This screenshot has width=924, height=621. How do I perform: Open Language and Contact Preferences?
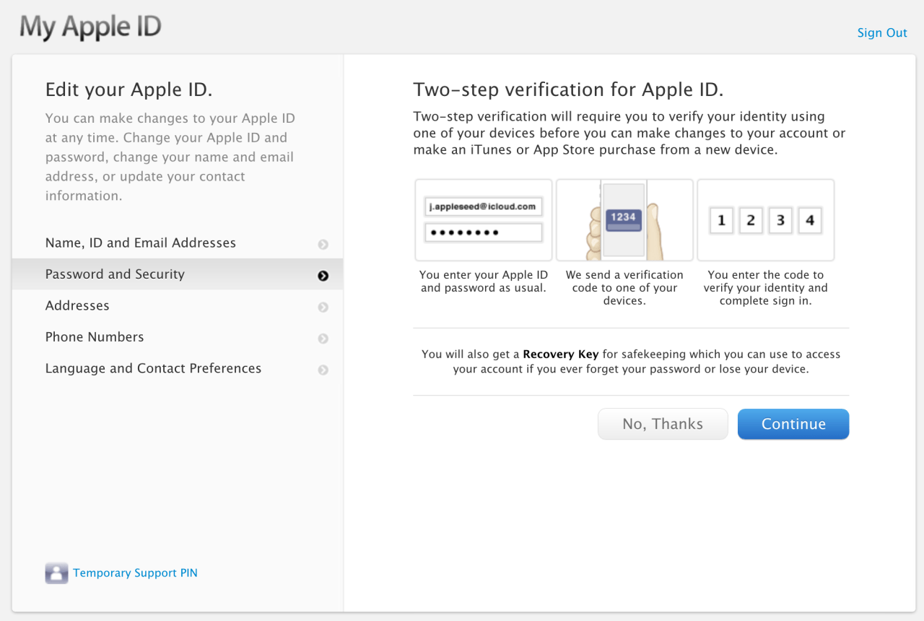coord(153,368)
